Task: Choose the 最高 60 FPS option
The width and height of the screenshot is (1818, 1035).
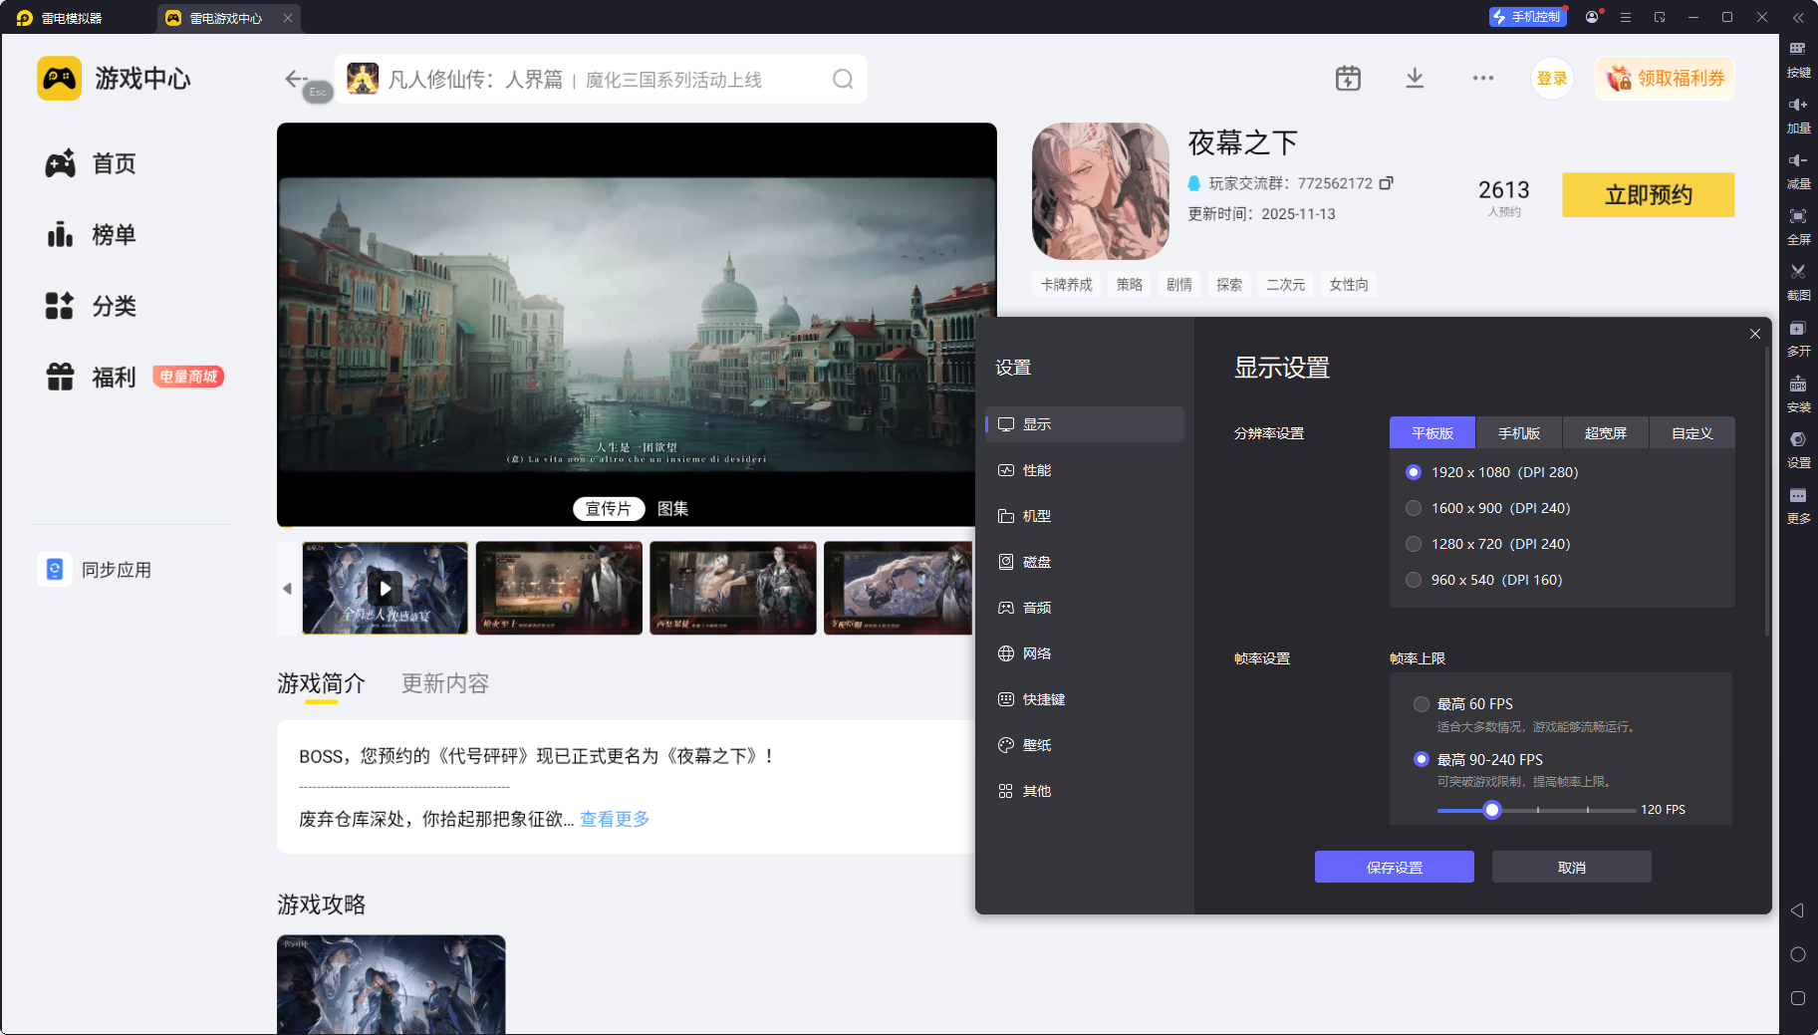Action: pos(1422,704)
